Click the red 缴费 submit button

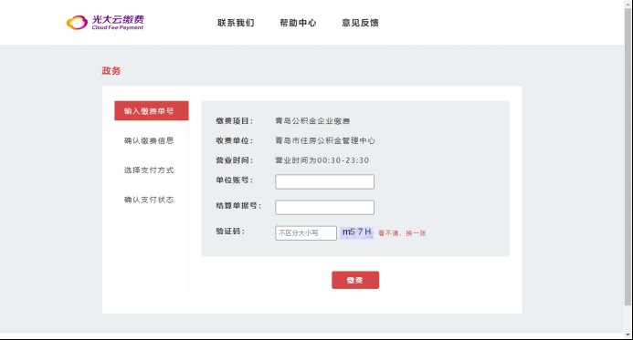(355, 280)
